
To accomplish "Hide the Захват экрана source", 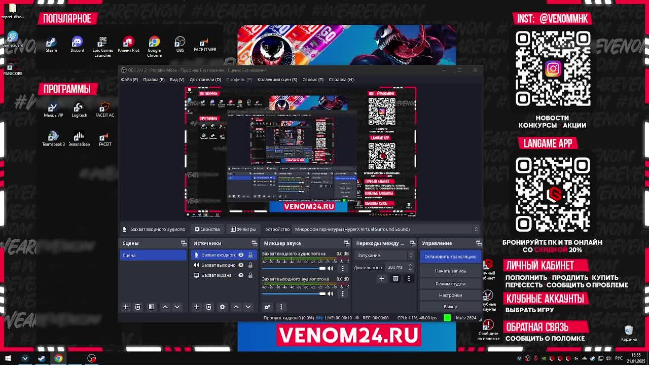I will [241, 275].
